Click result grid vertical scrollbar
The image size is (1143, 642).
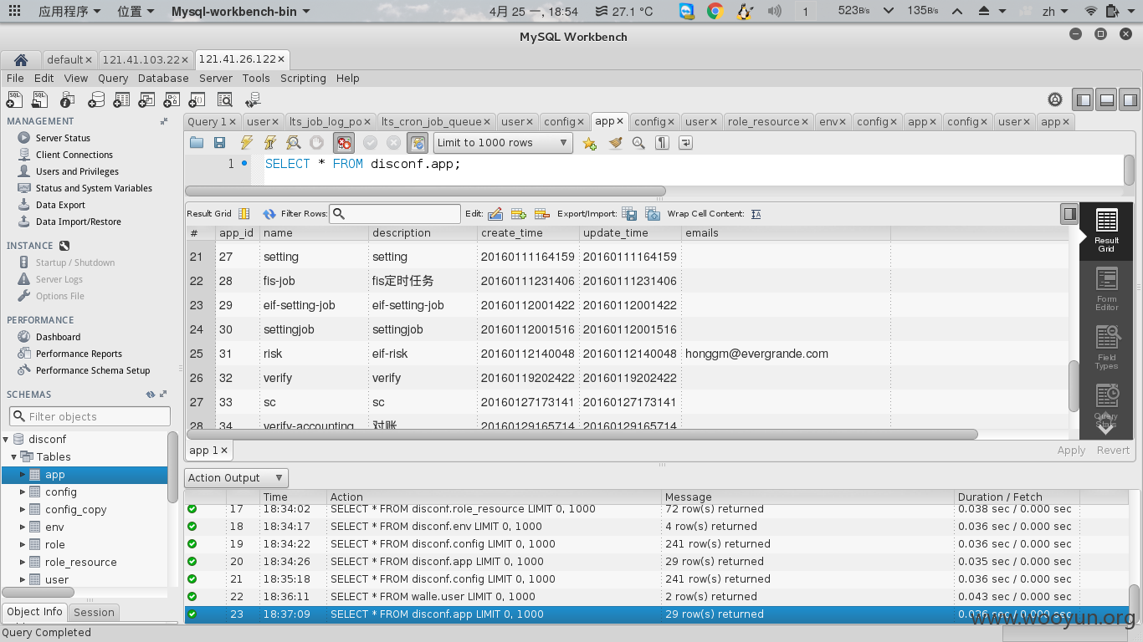coord(1074,385)
